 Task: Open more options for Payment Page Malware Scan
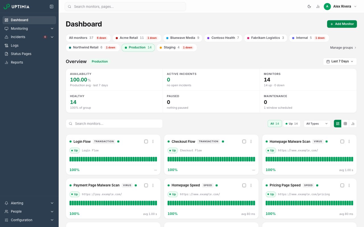tap(153, 185)
